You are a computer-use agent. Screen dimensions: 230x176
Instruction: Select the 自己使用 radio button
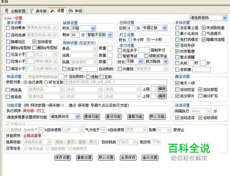pyautogui.click(x=25, y=82)
